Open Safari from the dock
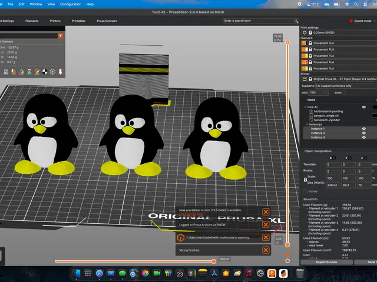 pyautogui.click(x=100, y=273)
